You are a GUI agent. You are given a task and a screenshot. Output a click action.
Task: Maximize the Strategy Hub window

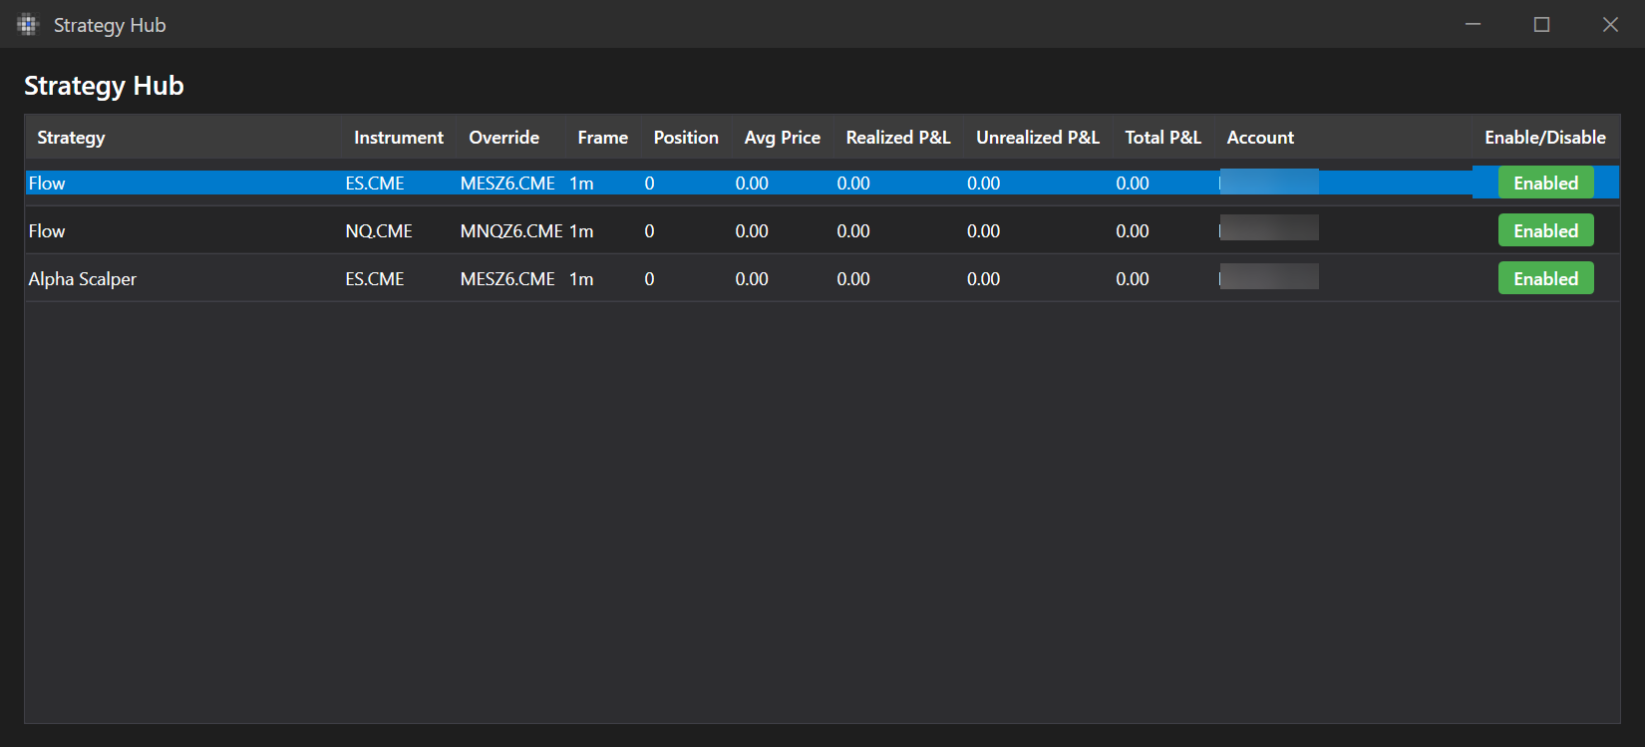[x=1541, y=24]
